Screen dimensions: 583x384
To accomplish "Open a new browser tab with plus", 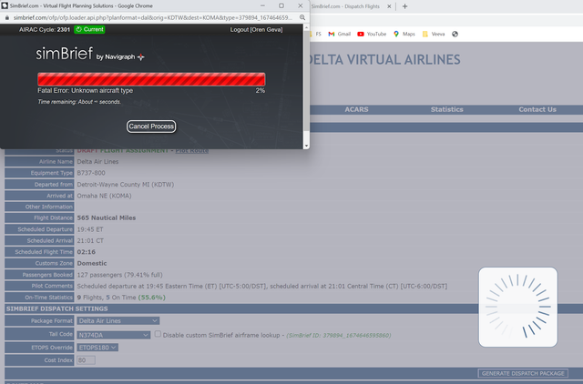I will [x=404, y=6].
